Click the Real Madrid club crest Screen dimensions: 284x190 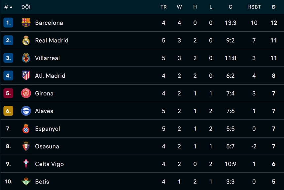tap(26, 41)
